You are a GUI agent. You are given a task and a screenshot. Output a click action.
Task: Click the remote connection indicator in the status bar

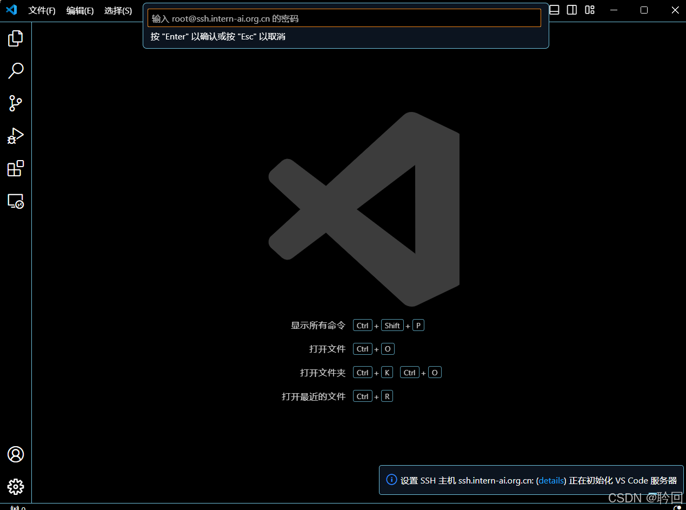tap(13, 507)
